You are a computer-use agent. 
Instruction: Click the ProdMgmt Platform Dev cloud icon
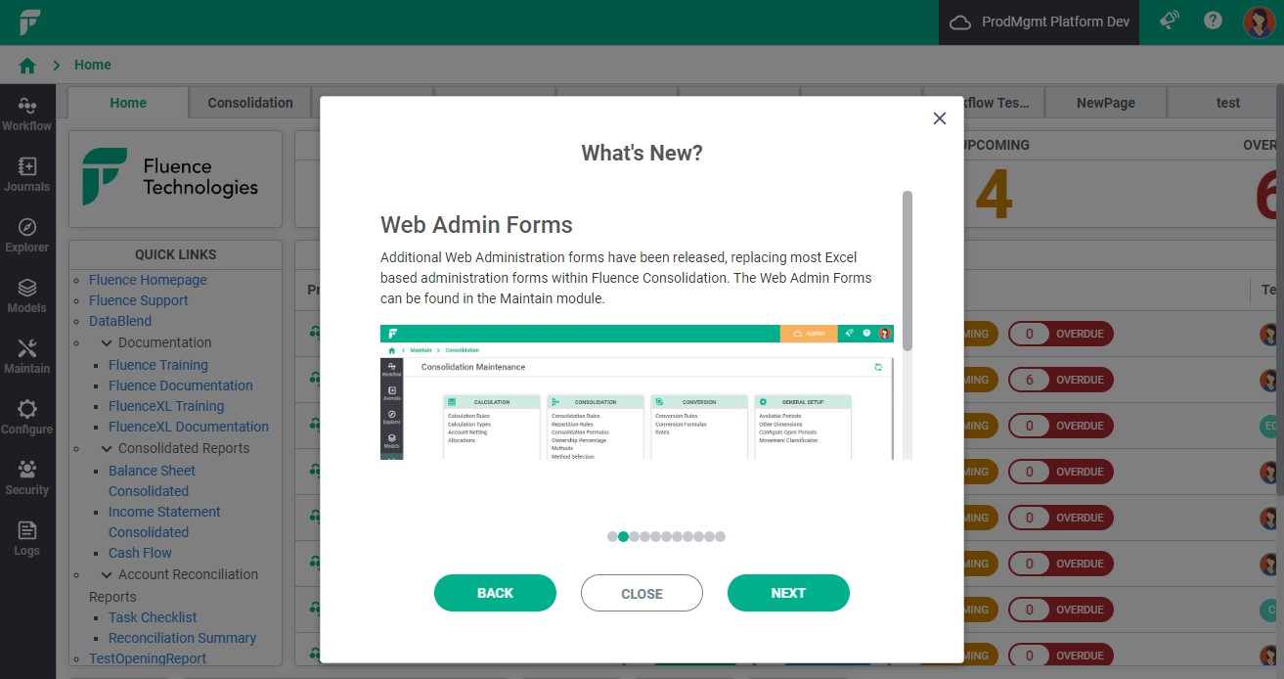coord(960,23)
